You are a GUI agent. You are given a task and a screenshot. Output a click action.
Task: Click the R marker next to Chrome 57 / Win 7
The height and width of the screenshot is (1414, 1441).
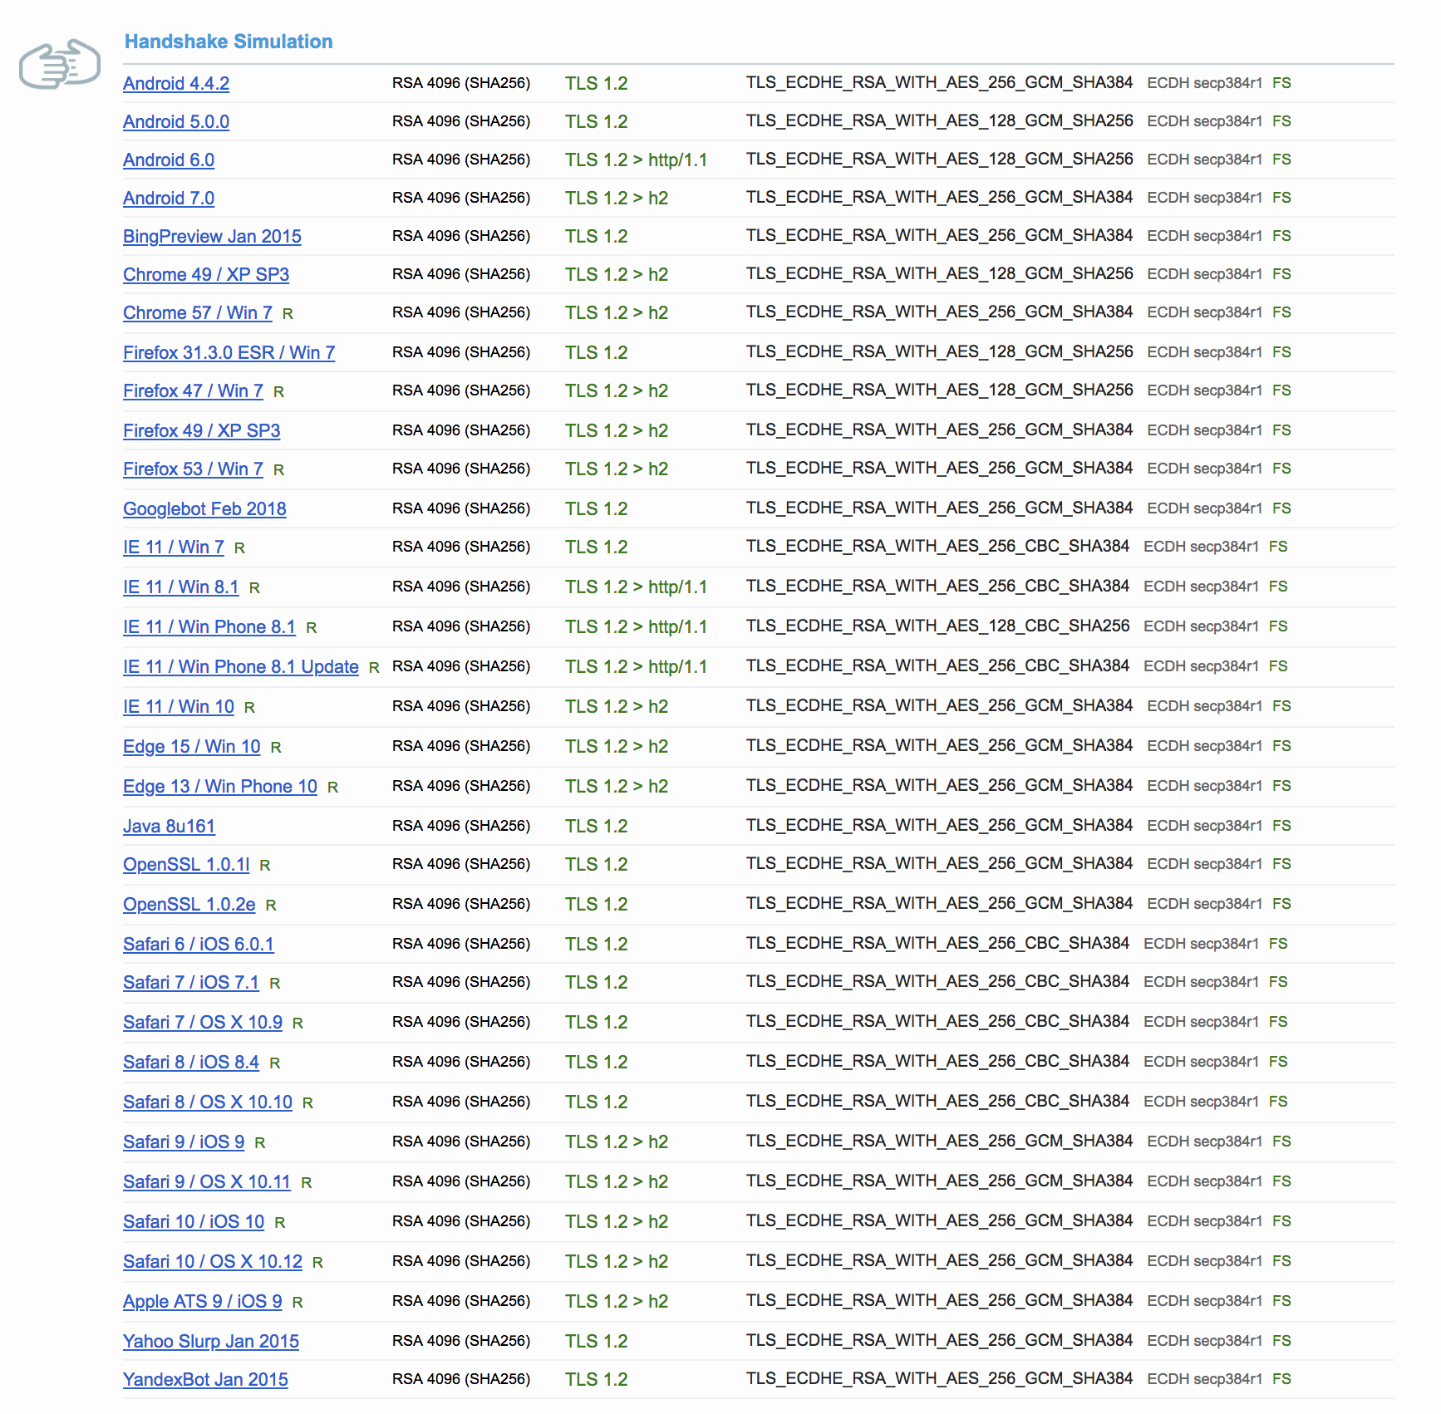pos(288,314)
